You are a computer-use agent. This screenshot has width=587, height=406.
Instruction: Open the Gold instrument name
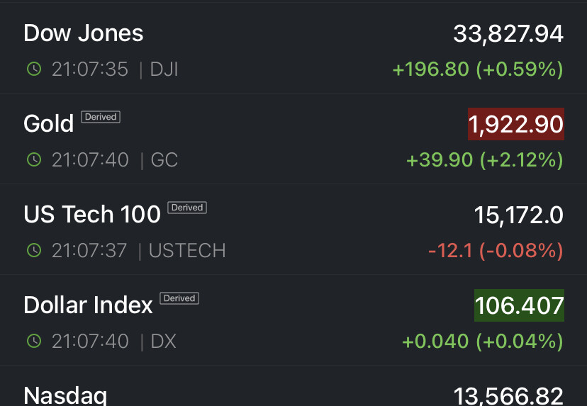point(49,124)
